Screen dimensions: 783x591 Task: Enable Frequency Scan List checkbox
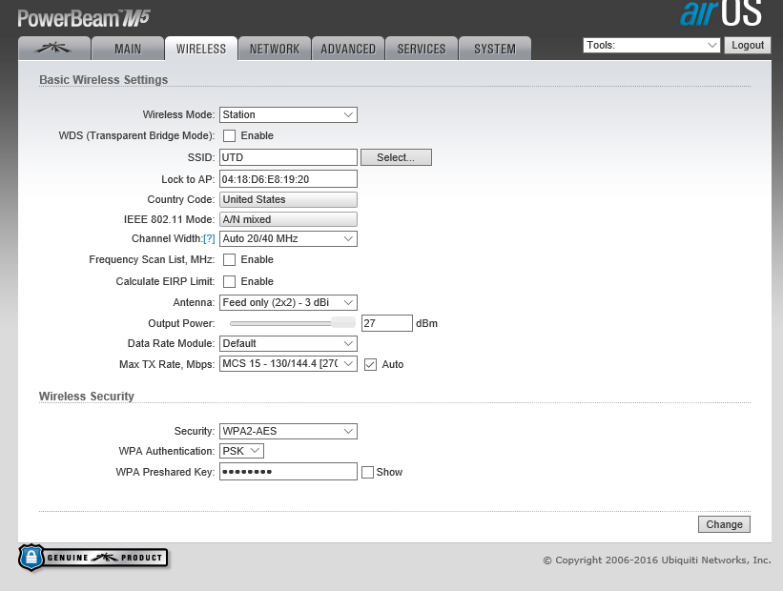tap(229, 260)
